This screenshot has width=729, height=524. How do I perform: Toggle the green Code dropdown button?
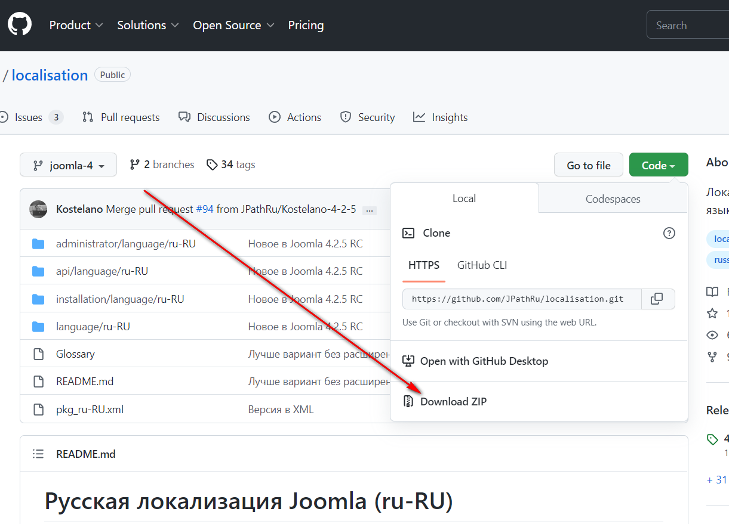point(658,165)
